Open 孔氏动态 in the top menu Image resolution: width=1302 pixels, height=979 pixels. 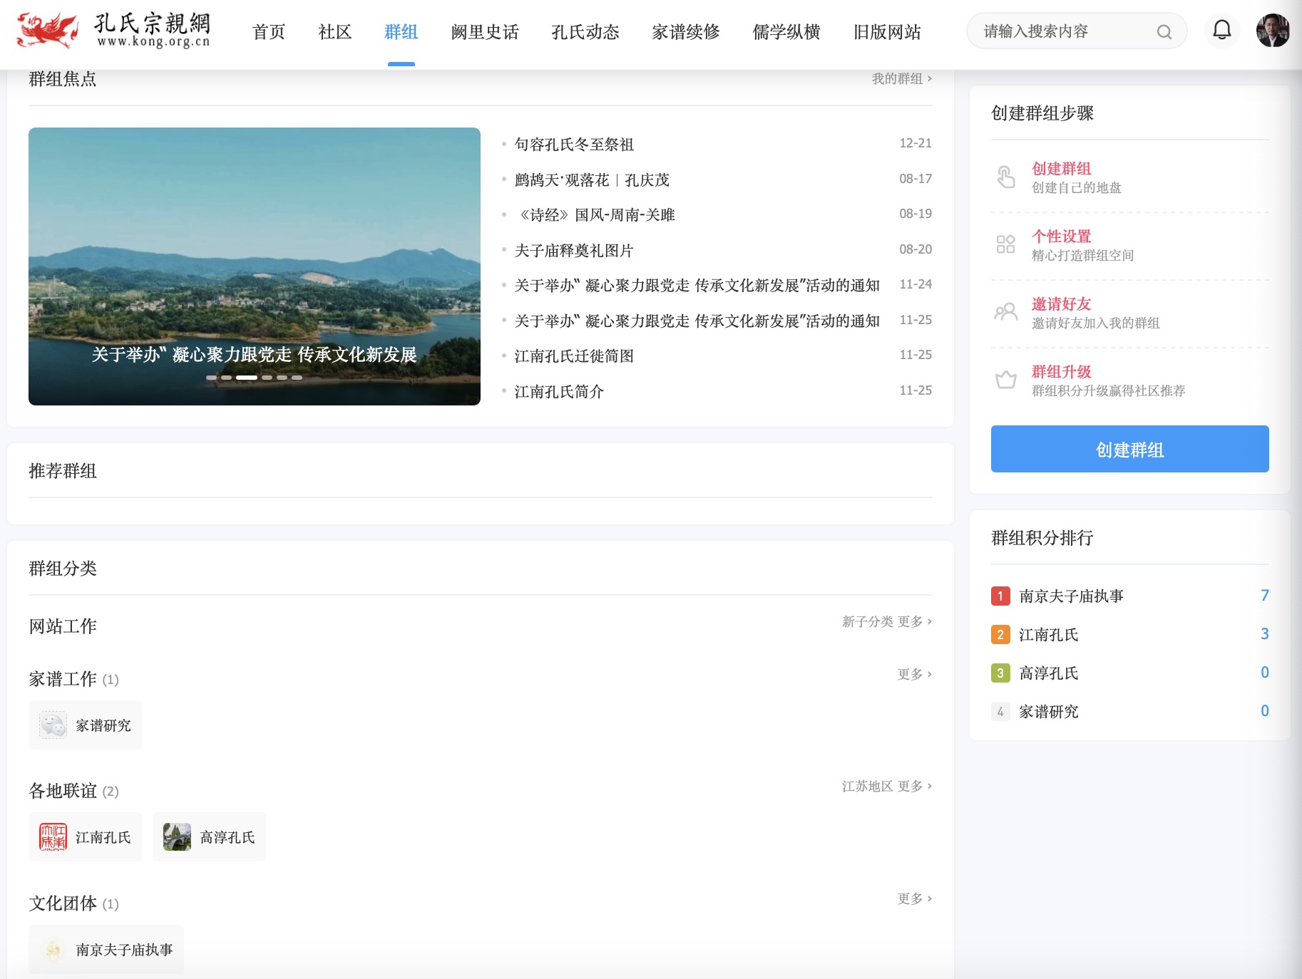[x=585, y=32]
